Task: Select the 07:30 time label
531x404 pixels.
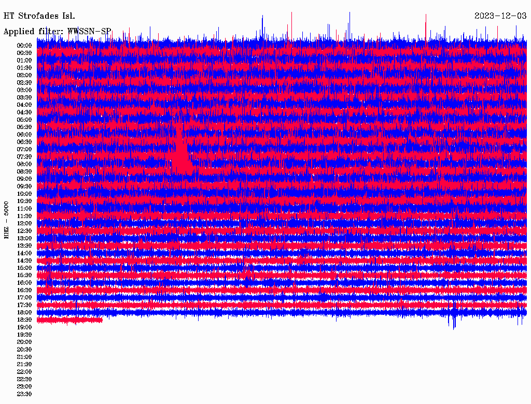Action: [24, 157]
